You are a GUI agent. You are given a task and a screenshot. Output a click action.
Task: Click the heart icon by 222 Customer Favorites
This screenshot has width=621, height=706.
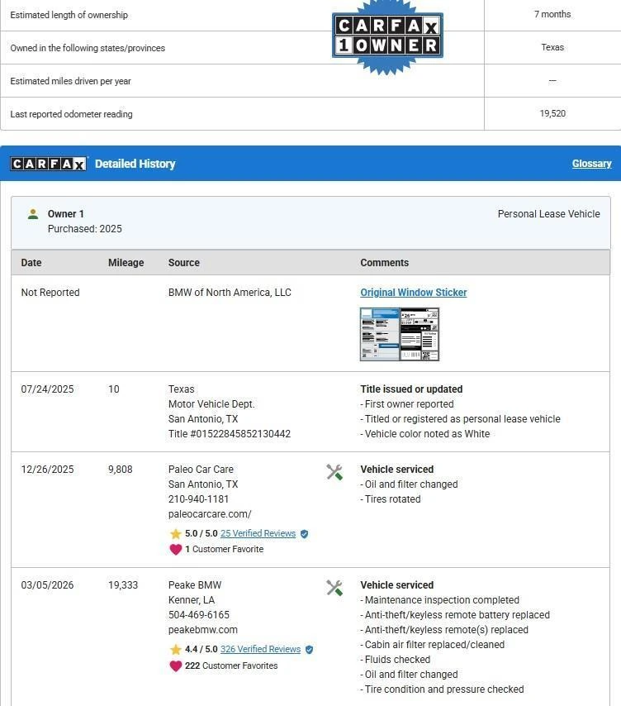click(175, 666)
